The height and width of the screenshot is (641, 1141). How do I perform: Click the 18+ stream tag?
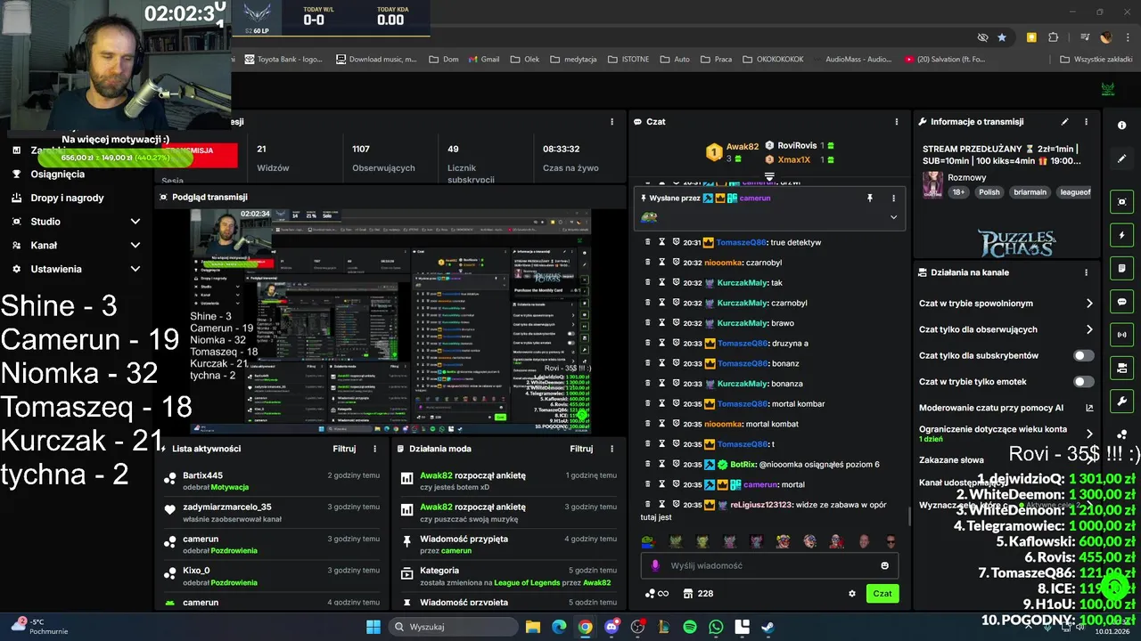(x=958, y=192)
